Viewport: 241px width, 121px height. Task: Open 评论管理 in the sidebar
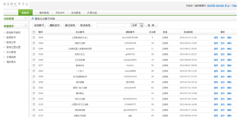pos(11,52)
